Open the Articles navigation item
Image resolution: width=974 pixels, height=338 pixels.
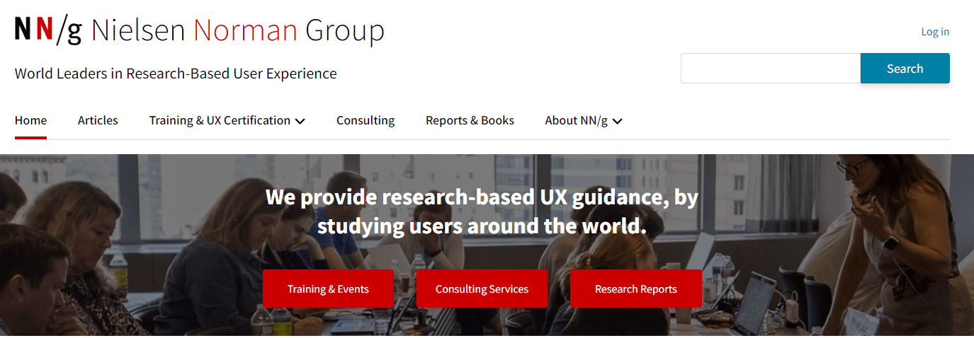point(98,120)
